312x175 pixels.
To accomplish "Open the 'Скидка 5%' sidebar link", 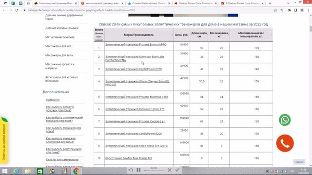I will (x=53, y=100).
